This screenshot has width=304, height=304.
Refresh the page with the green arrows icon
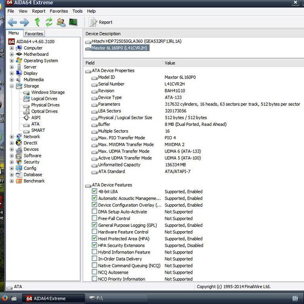(x=49, y=22)
